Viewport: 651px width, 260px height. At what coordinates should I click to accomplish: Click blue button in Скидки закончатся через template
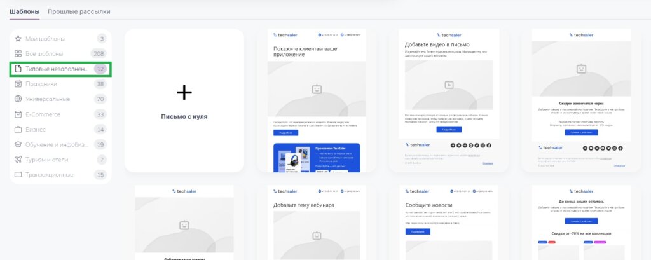coord(581,132)
